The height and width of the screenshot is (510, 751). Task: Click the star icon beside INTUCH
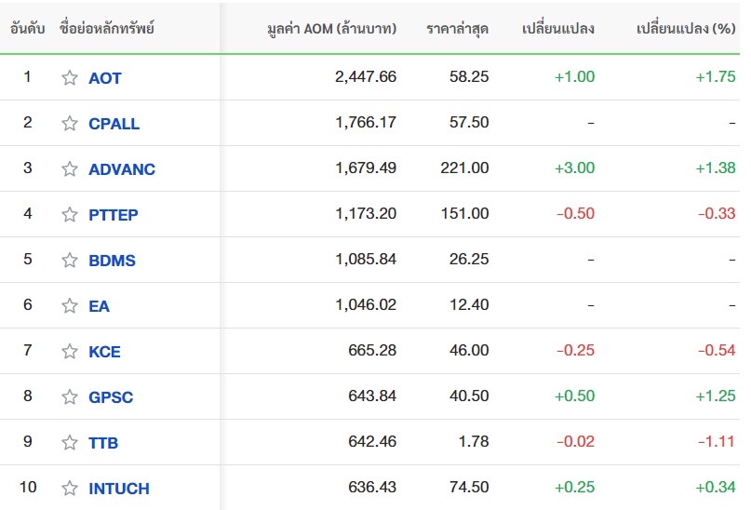(70, 489)
